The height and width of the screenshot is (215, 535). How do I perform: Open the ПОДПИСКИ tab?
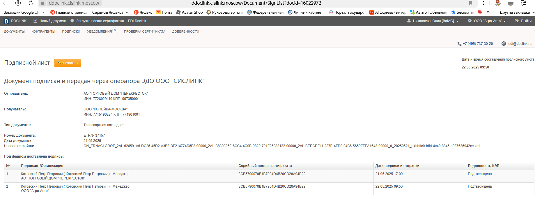pos(71,31)
